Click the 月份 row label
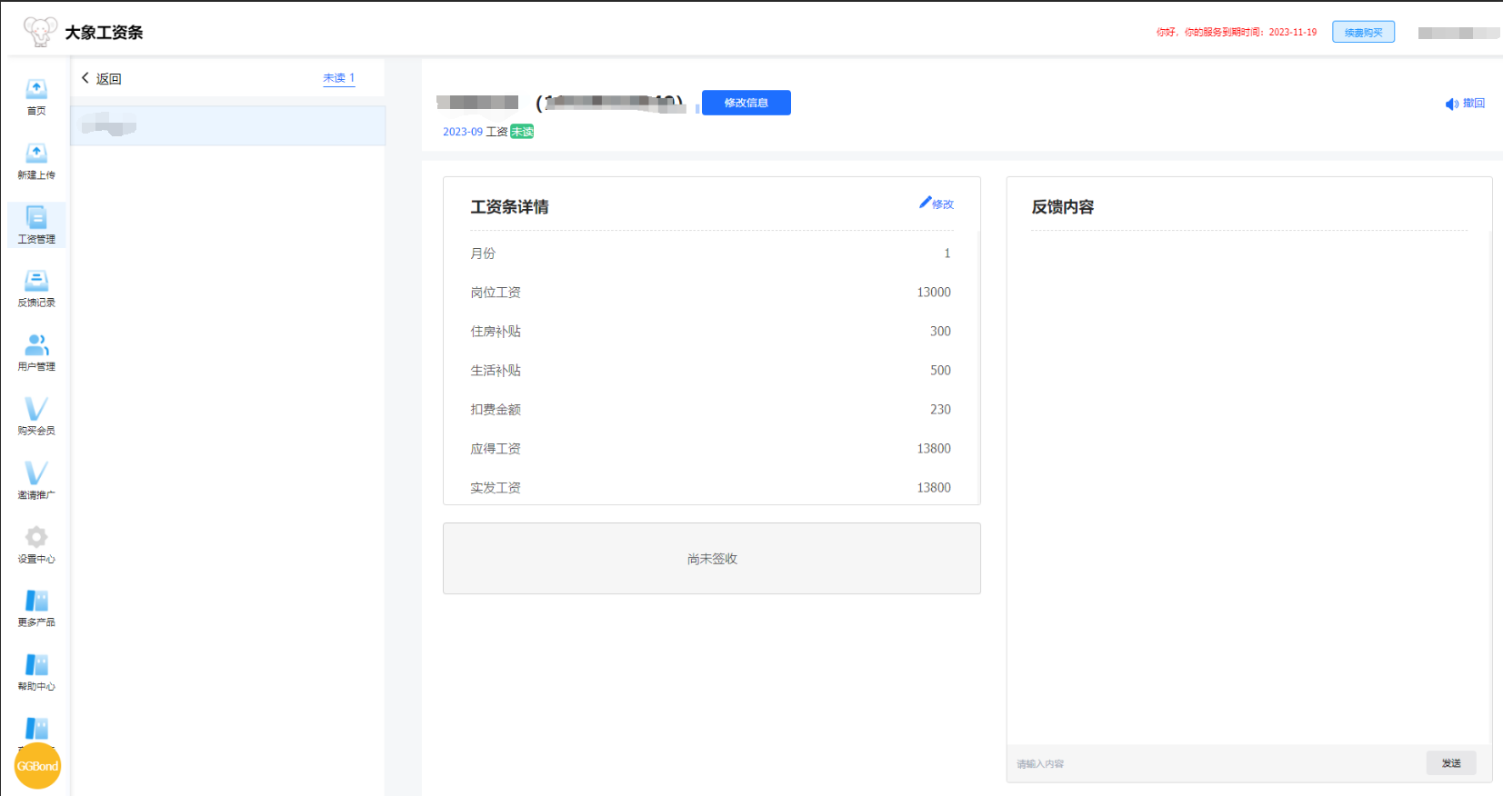The image size is (1503, 796). pyautogui.click(x=483, y=254)
